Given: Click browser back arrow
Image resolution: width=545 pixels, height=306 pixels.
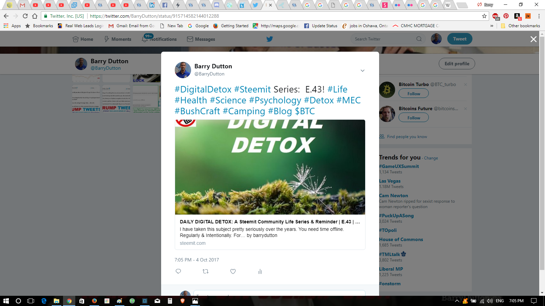Looking at the screenshot, I should 6,16.
